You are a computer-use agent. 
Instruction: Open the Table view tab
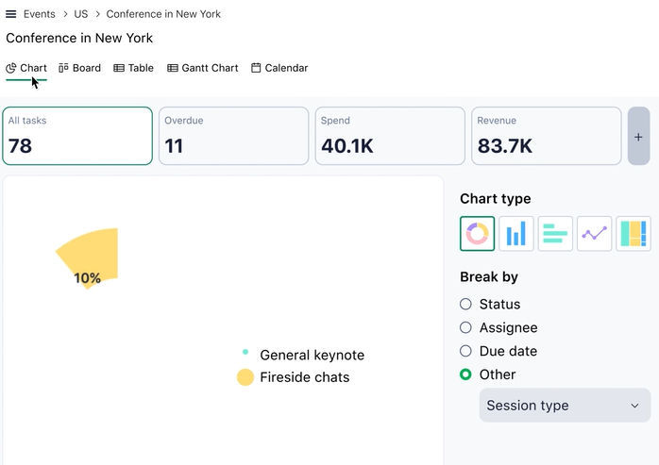pyautogui.click(x=134, y=68)
